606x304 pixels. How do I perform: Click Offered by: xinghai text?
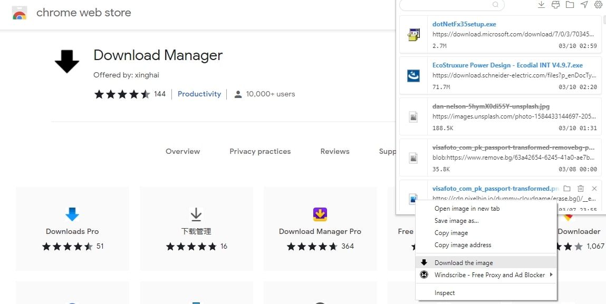point(126,75)
